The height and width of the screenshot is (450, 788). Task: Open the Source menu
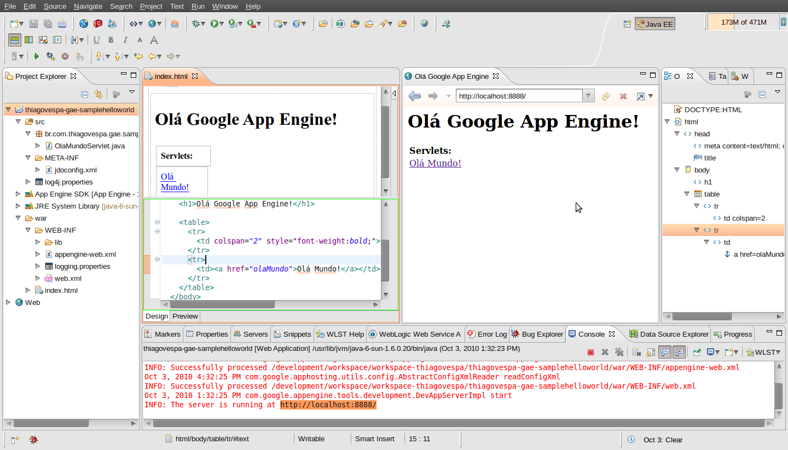(x=55, y=6)
